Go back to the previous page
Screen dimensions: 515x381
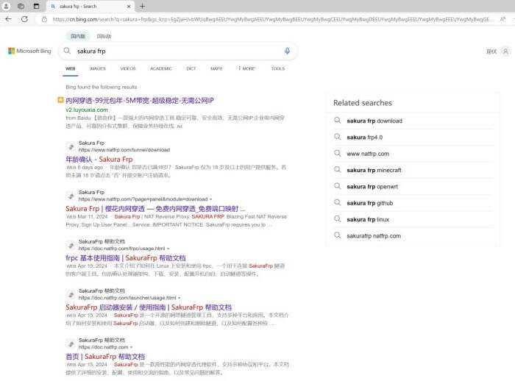click(x=9, y=19)
